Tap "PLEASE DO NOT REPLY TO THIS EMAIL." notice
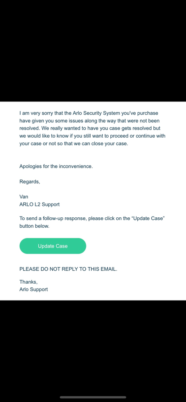The width and height of the screenshot is (186, 402). click(x=68, y=269)
